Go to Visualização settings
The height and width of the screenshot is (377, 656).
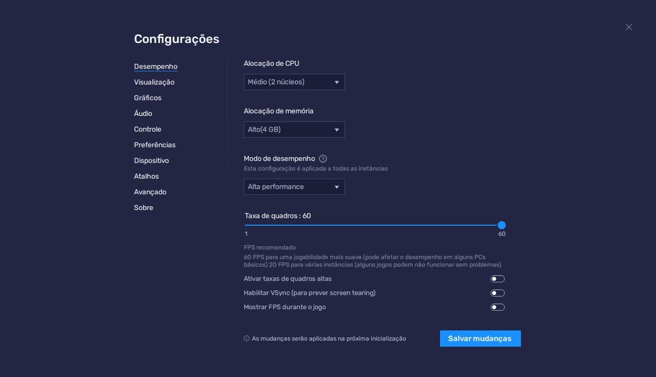tap(154, 82)
